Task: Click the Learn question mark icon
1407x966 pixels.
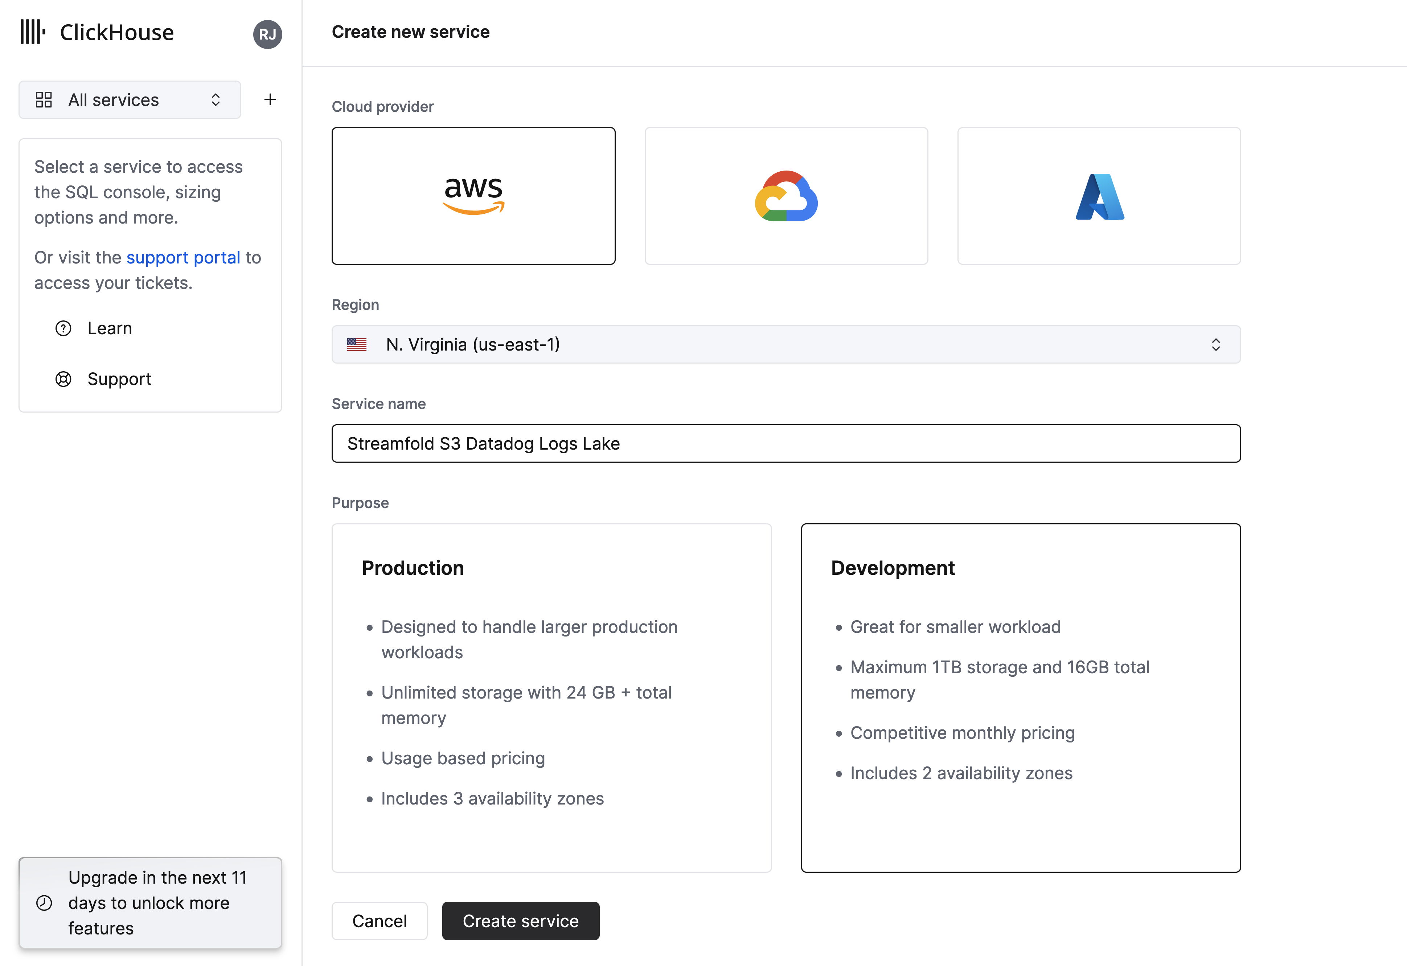Action: tap(63, 328)
